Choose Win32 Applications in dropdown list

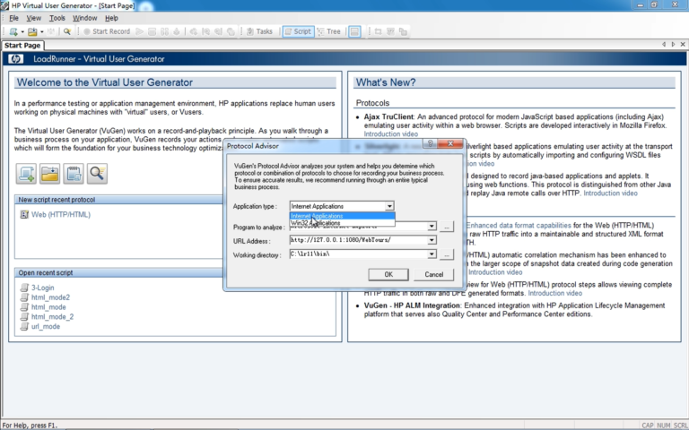point(343,223)
